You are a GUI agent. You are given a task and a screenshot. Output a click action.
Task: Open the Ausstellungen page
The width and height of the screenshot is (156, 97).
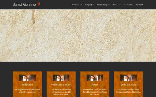[103, 5]
